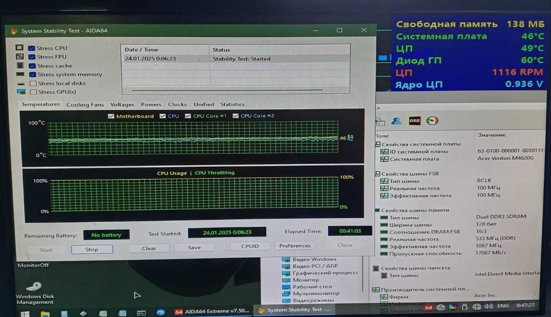Open File Explorer from the taskbar
This screenshot has width=551, height=317.
point(45,314)
